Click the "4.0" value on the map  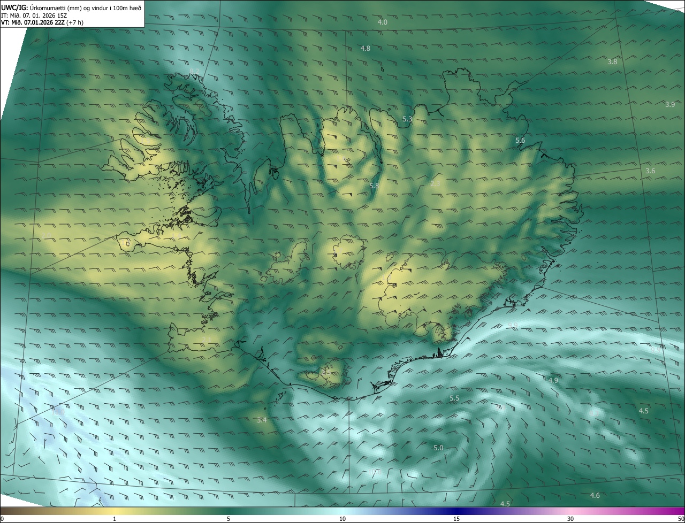point(382,22)
